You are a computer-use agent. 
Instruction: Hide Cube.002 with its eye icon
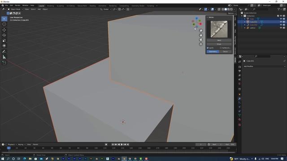click(x=281, y=25)
